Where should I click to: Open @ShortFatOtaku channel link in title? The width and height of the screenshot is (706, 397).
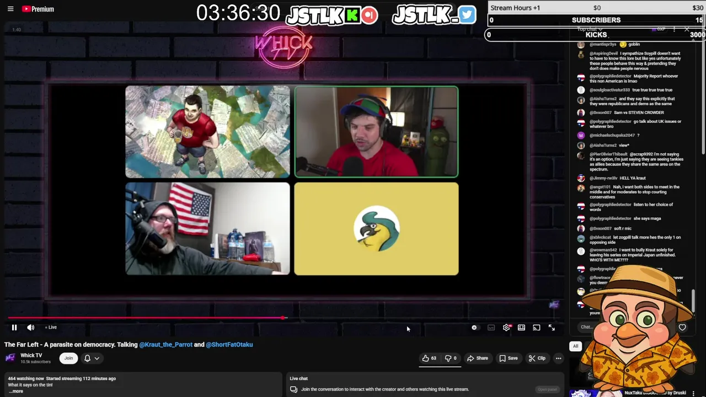click(x=229, y=345)
